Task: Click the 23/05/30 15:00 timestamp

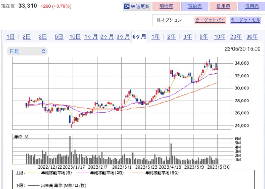Action: (x=242, y=49)
